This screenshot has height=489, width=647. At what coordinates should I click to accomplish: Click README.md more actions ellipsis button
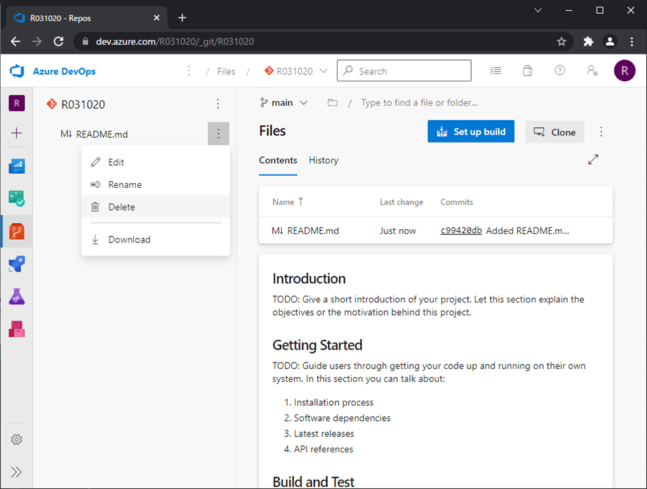[x=219, y=134]
